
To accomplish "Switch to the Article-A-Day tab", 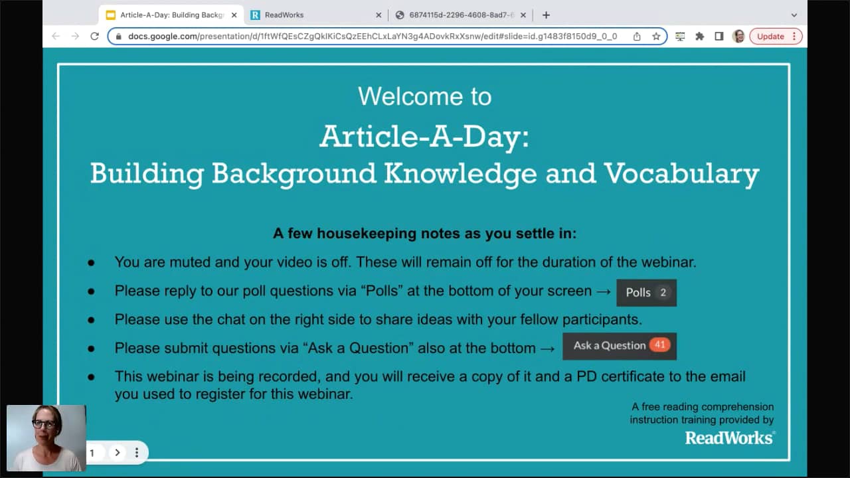I will coord(171,15).
